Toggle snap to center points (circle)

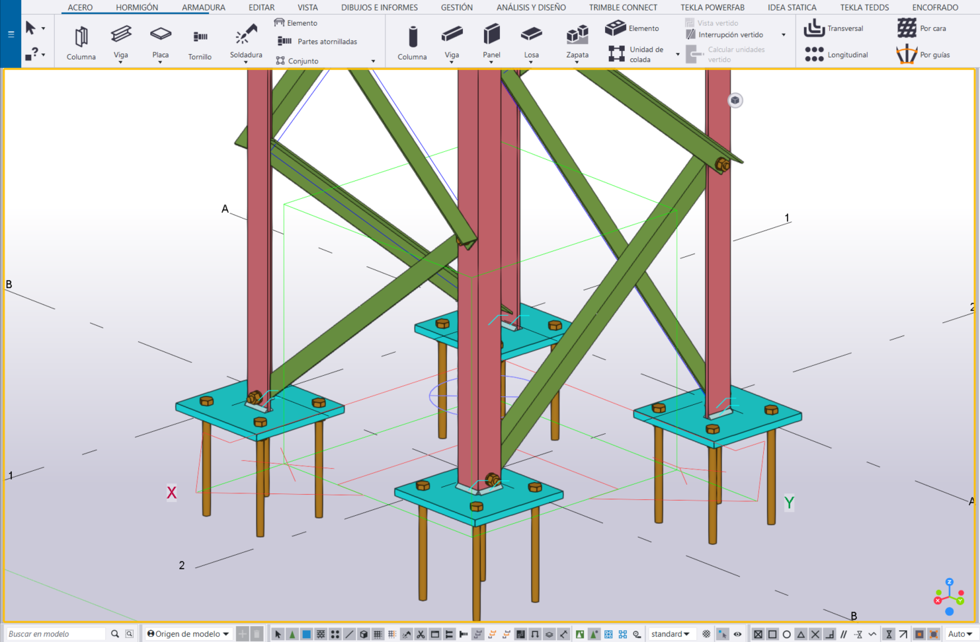click(786, 634)
